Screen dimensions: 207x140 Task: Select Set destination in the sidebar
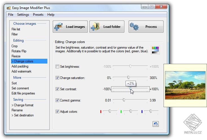pos(23,115)
